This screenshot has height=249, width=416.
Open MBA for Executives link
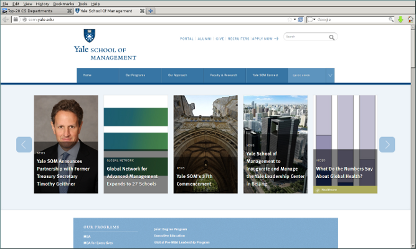(x=98, y=243)
